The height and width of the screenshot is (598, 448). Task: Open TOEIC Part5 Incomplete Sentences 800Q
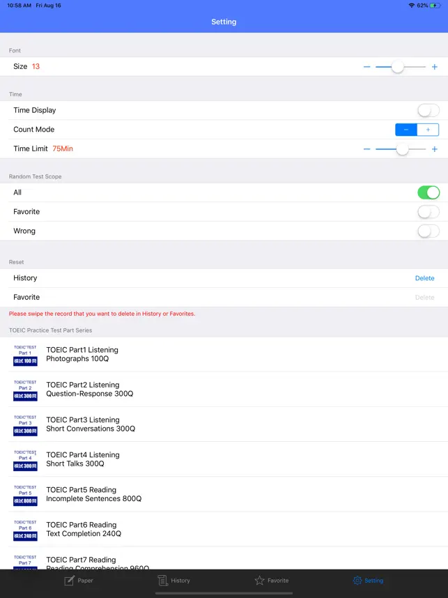[224, 494]
